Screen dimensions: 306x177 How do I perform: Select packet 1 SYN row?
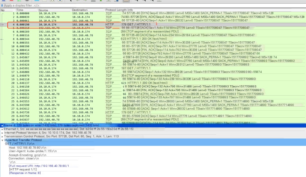coord(153,14)
